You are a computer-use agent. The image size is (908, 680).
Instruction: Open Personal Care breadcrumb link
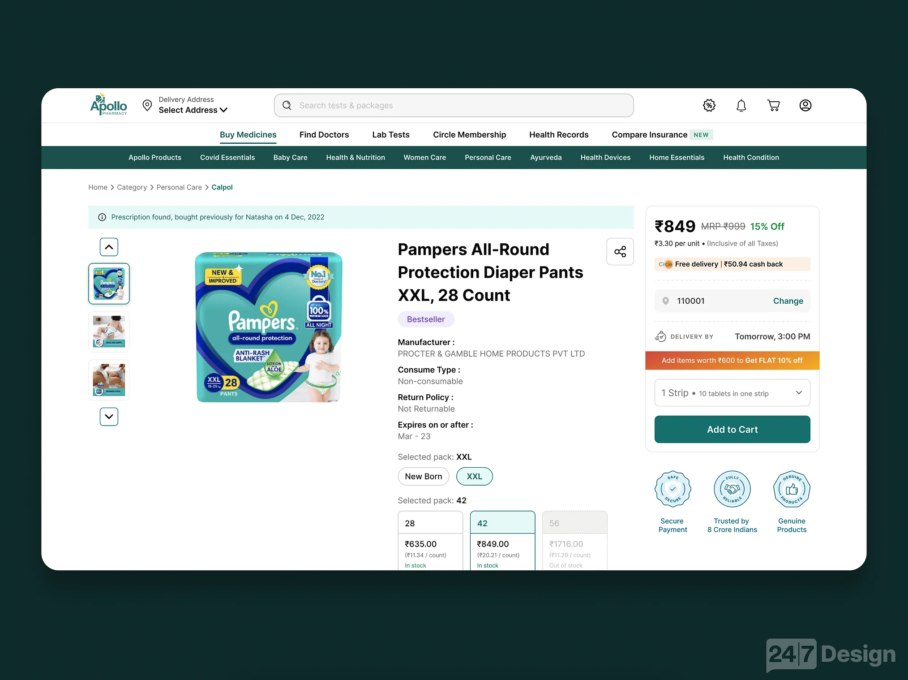pos(179,187)
